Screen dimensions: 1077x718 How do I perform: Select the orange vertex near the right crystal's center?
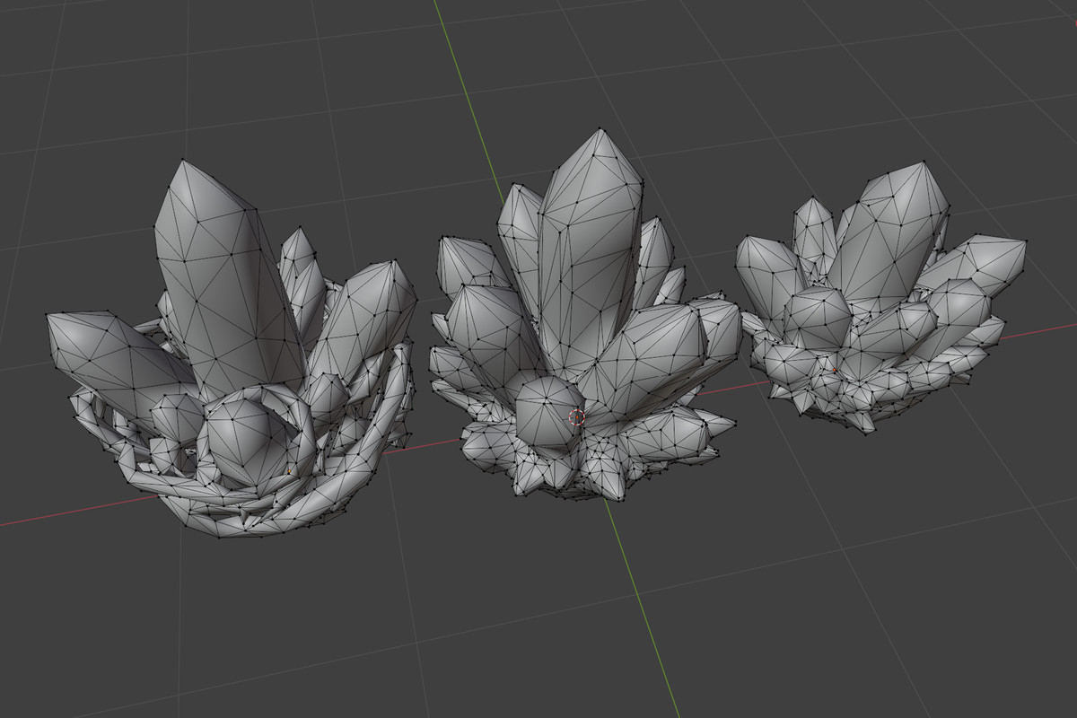(834, 369)
